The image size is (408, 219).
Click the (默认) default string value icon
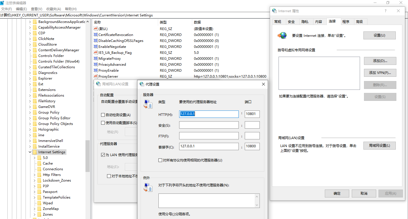(96, 29)
